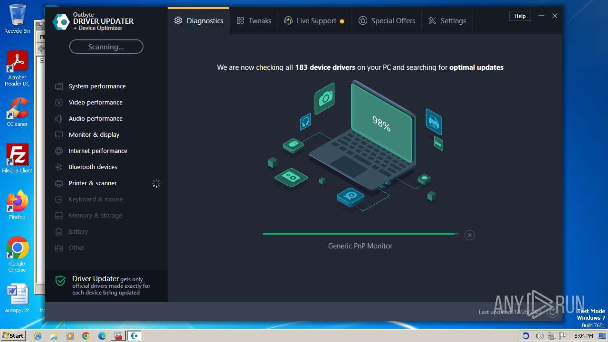
Task: Click the Tweaks grid icon
Action: [x=240, y=21]
